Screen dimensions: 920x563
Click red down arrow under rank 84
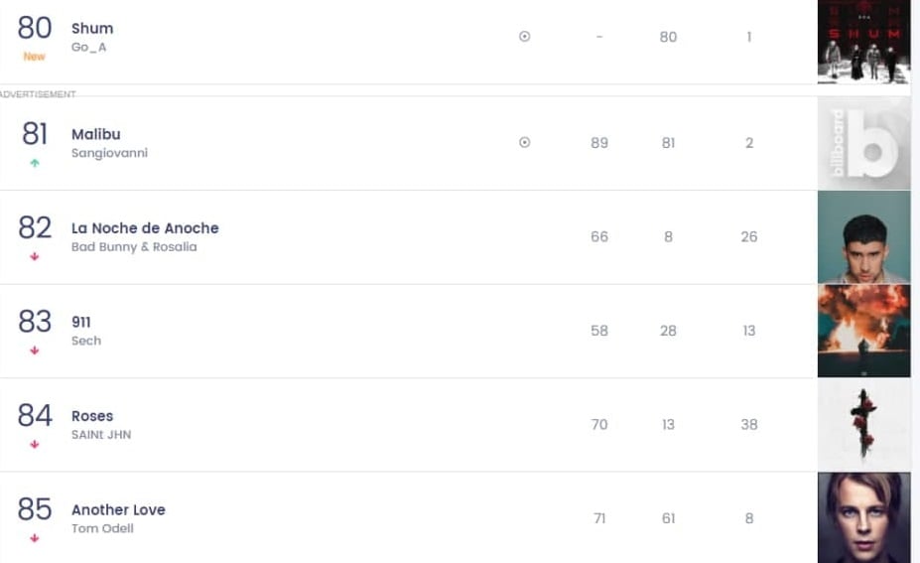[35, 444]
